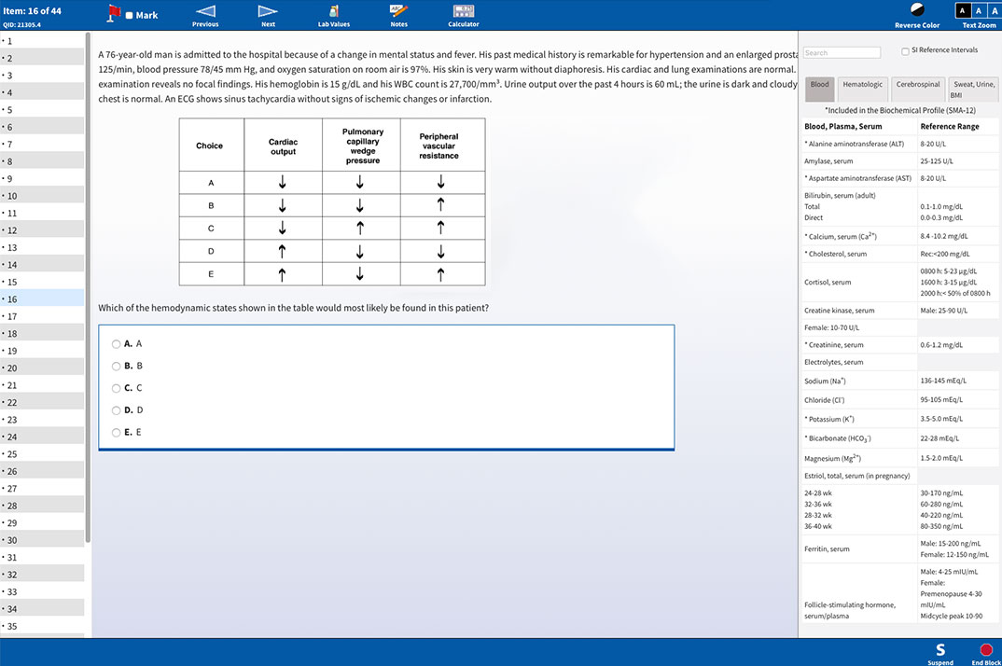The height and width of the screenshot is (666, 1002).
Task: Select answer choice C
Action: tap(116, 388)
